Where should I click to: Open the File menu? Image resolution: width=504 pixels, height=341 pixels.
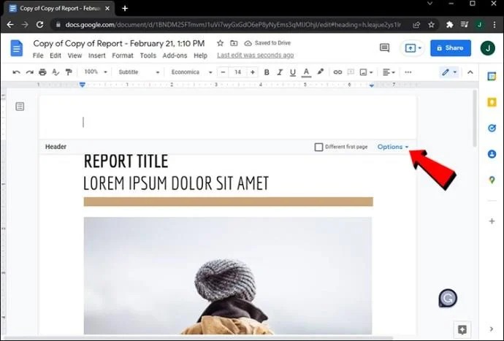[38, 55]
